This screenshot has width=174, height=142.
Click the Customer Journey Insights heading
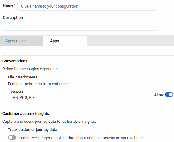(26, 114)
